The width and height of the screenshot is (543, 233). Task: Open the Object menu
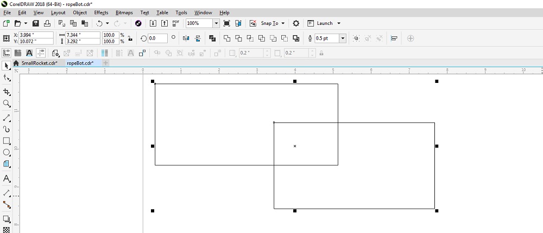[80, 12]
